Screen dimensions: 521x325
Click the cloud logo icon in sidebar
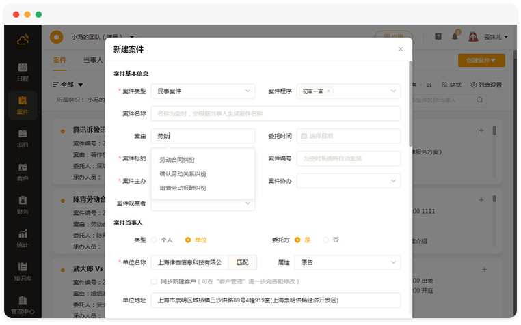click(x=23, y=40)
